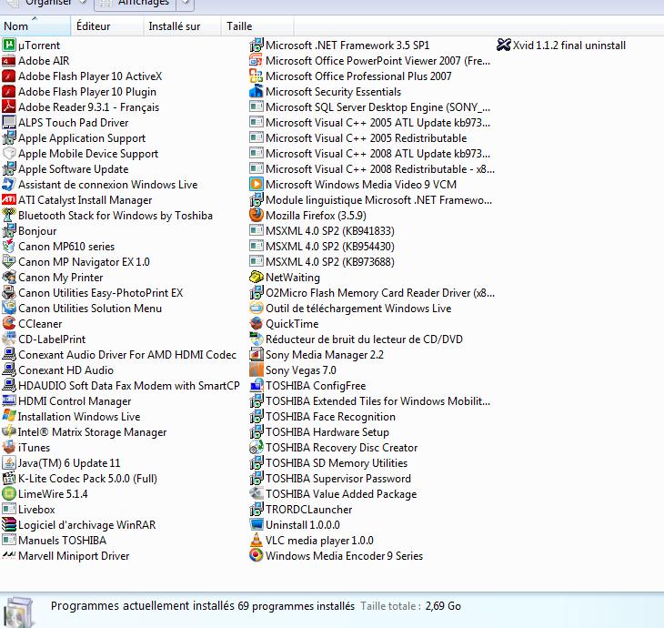Select Marvell Miniport Driver entry

65,555
